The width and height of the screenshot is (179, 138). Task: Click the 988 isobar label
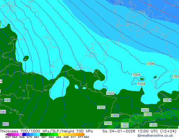coord(7,100)
